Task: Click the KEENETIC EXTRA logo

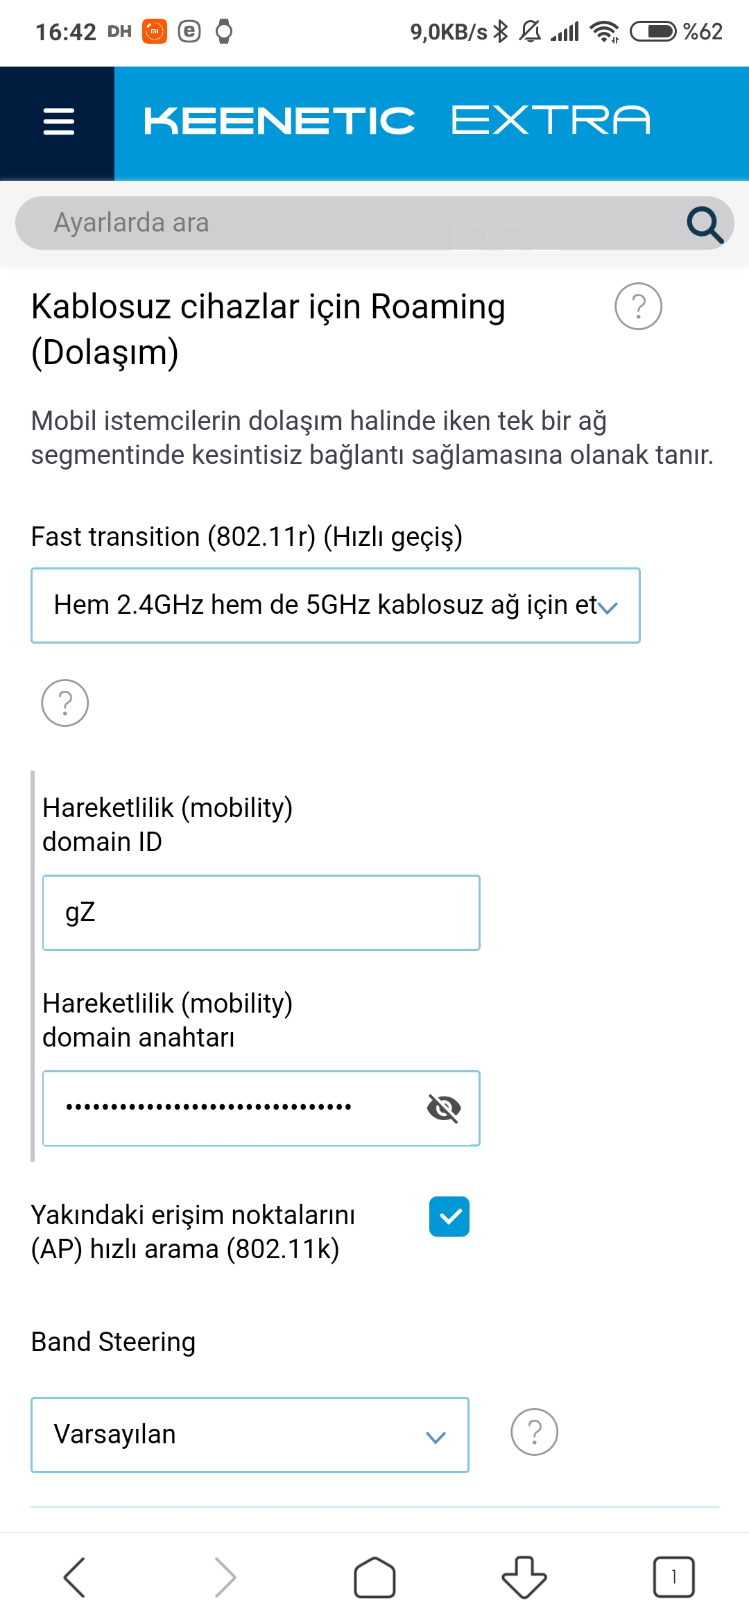Action: [x=397, y=121]
